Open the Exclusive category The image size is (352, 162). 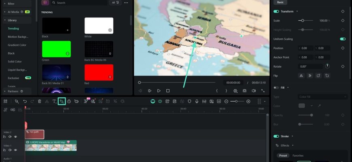click(13, 78)
